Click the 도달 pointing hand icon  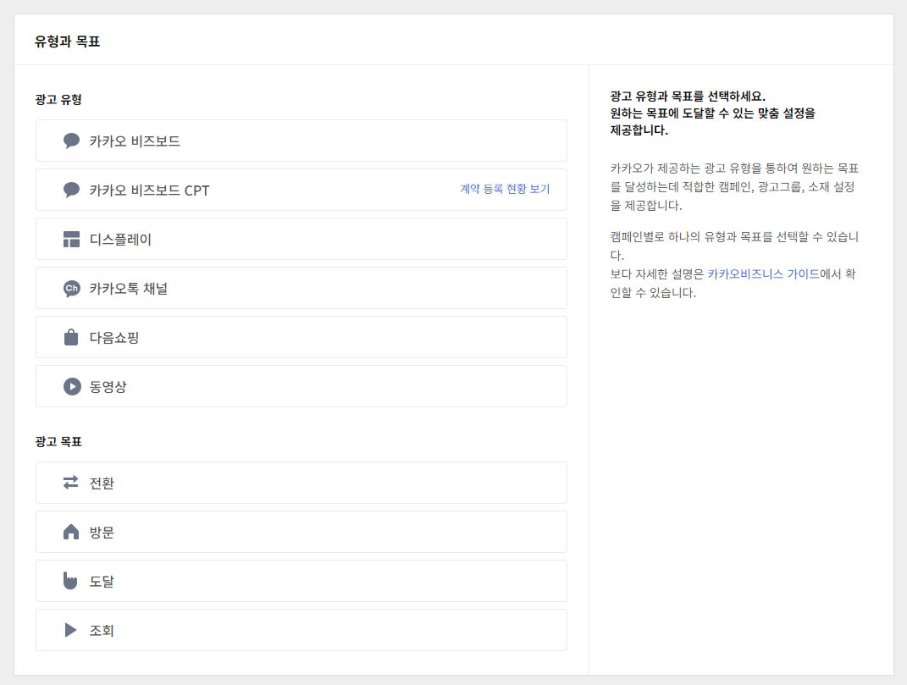(x=70, y=580)
